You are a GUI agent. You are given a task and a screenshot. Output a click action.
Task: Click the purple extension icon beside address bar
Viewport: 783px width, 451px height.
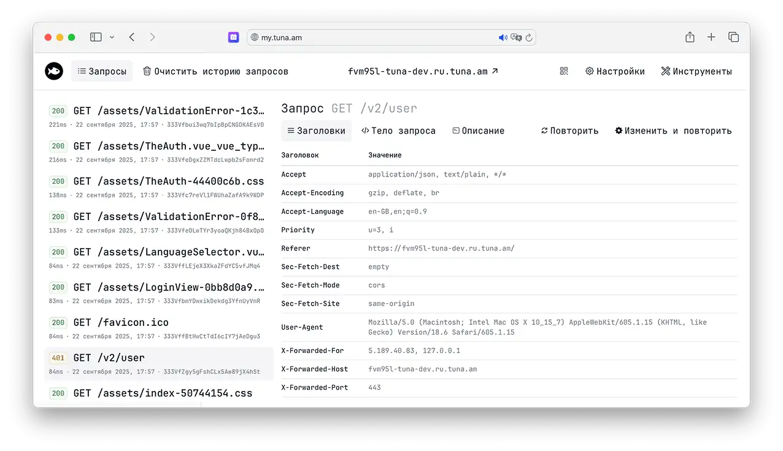pyautogui.click(x=233, y=37)
